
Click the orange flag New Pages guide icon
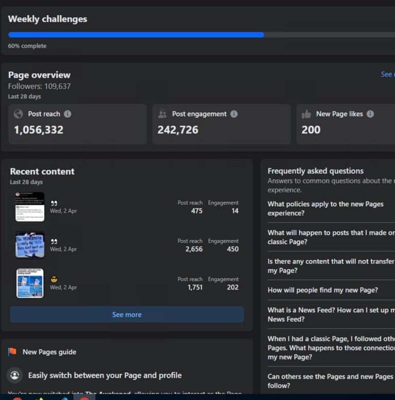(12, 352)
